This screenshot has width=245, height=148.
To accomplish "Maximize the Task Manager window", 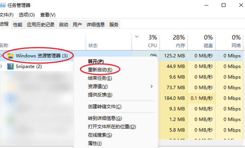I will click(x=224, y=5).
